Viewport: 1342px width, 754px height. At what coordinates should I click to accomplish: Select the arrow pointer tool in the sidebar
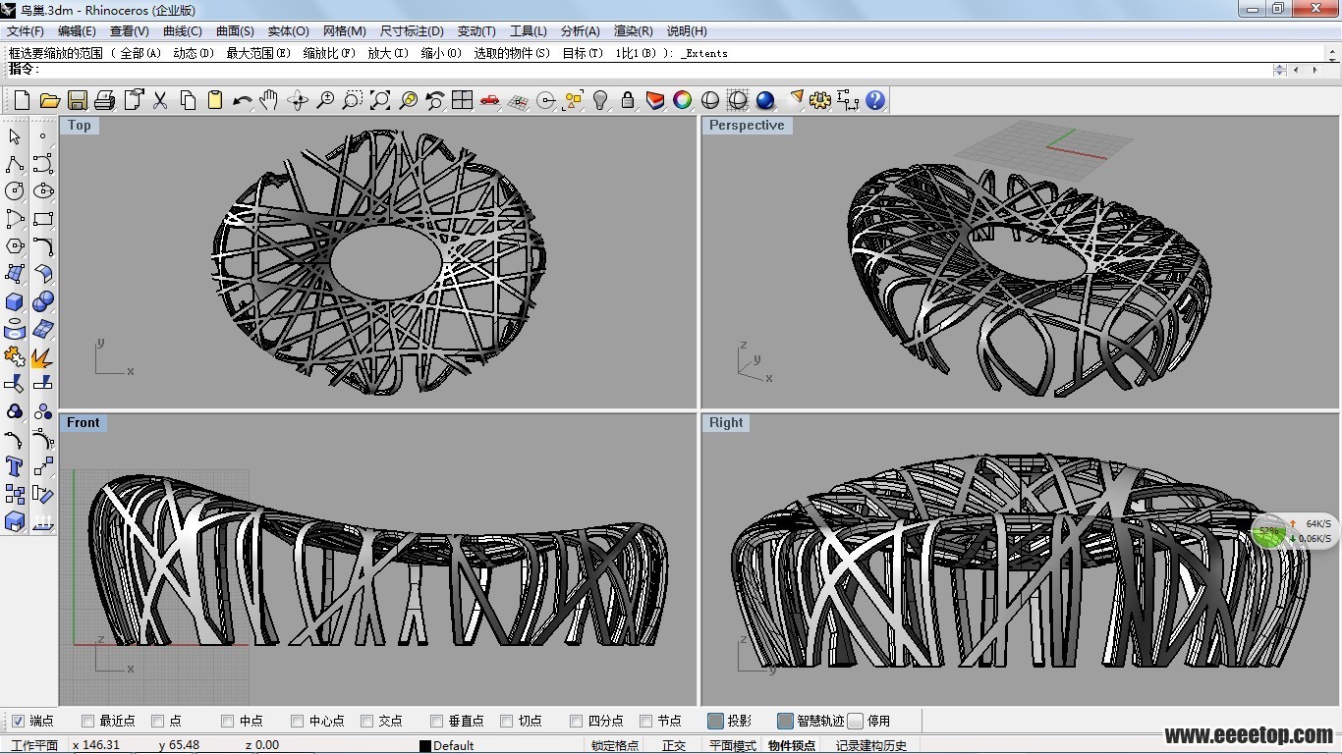(15, 136)
